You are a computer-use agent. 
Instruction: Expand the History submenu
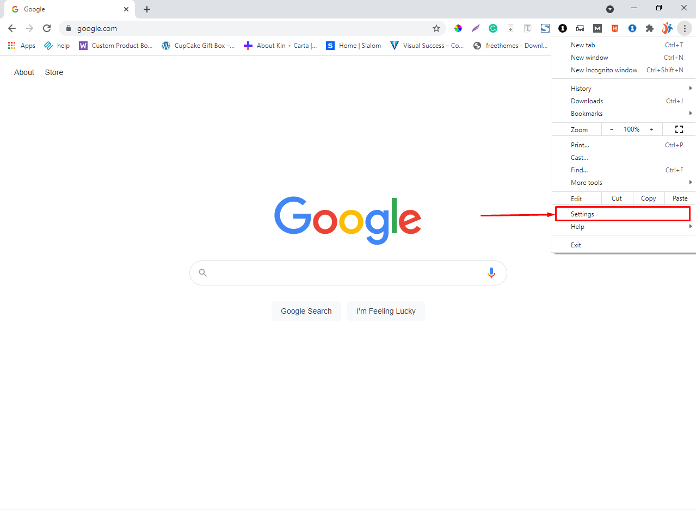tap(581, 88)
